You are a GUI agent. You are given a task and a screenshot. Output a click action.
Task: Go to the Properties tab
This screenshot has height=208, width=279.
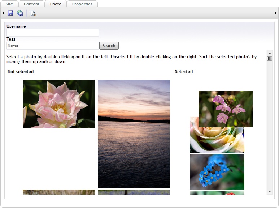tap(82, 4)
